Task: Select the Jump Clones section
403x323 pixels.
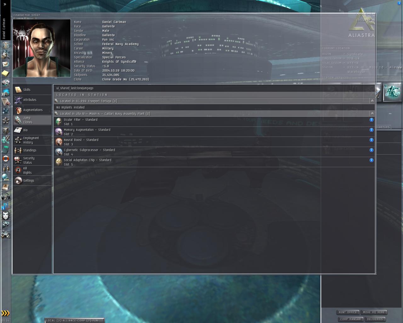Action: click(32, 120)
